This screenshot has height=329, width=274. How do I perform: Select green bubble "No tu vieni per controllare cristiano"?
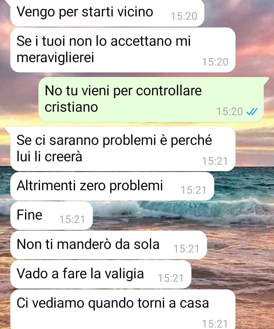click(151, 100)
